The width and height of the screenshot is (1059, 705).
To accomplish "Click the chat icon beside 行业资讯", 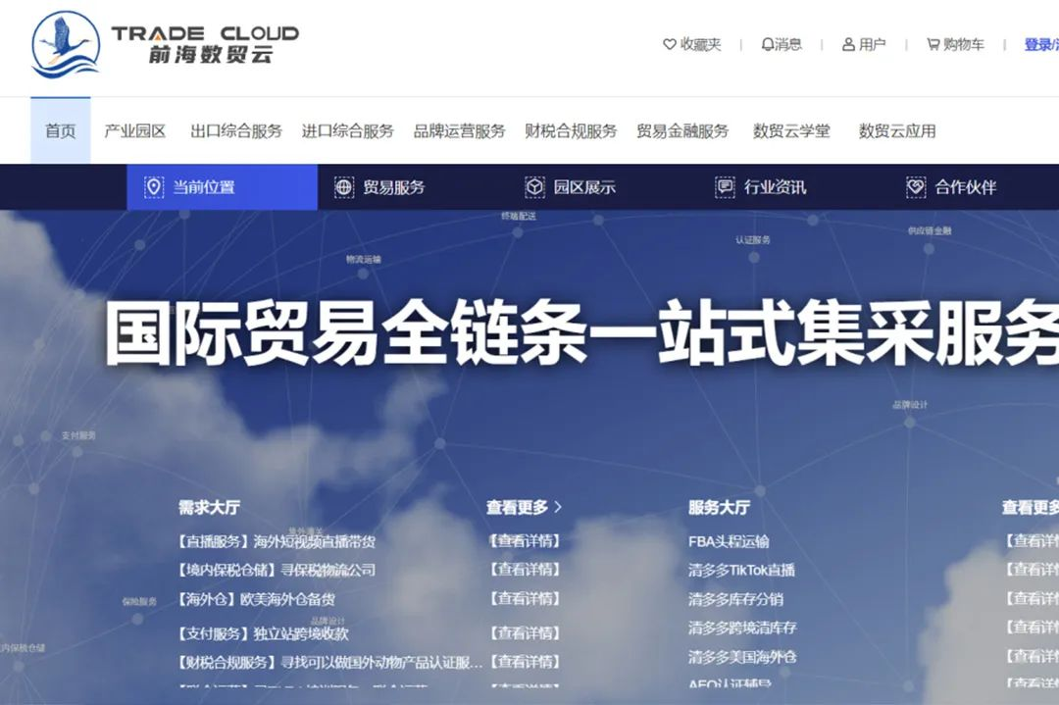I will (725, 187).
